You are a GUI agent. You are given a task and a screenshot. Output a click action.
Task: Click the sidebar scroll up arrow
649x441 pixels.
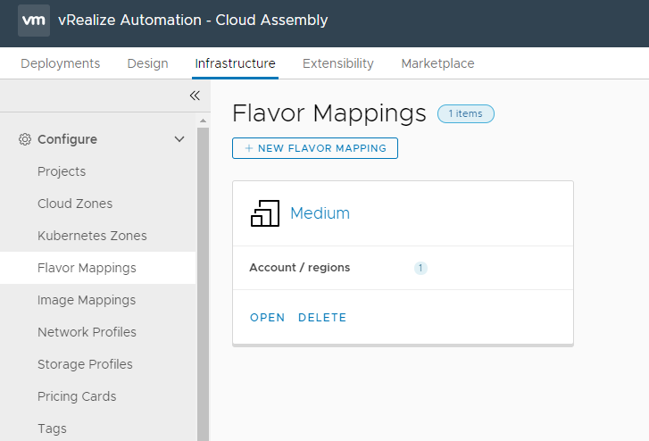[x=204, y=120]
